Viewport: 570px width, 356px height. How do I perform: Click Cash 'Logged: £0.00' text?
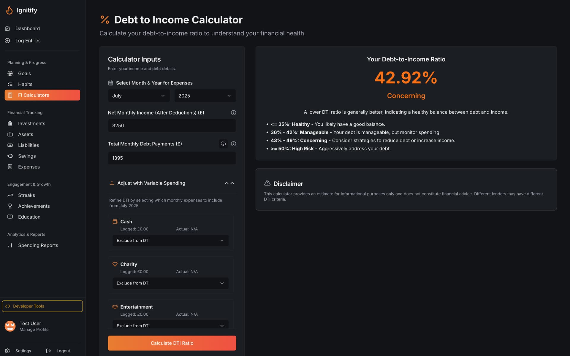[x=134, y=229]
